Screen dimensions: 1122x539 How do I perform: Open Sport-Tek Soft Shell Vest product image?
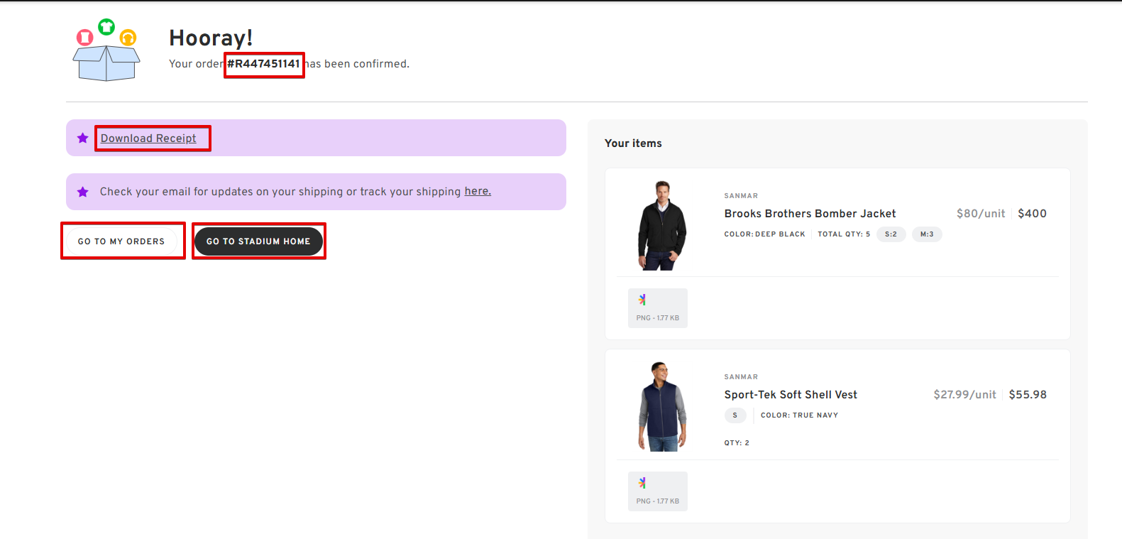coord(662,407)
